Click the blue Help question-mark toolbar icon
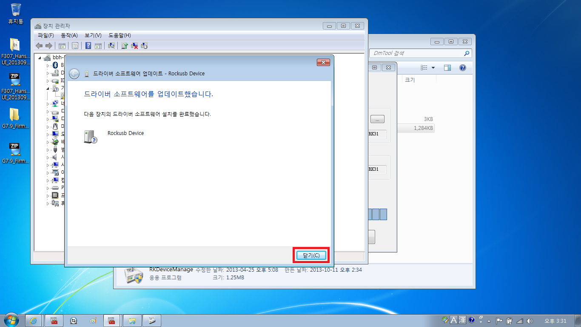Screen dimensions: 581x327 88,46
